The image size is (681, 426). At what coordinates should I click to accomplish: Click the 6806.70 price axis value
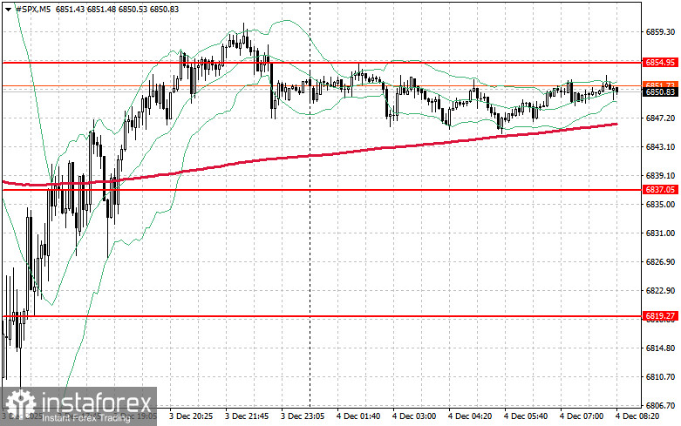pyautogui.click(x=660, y=406)
